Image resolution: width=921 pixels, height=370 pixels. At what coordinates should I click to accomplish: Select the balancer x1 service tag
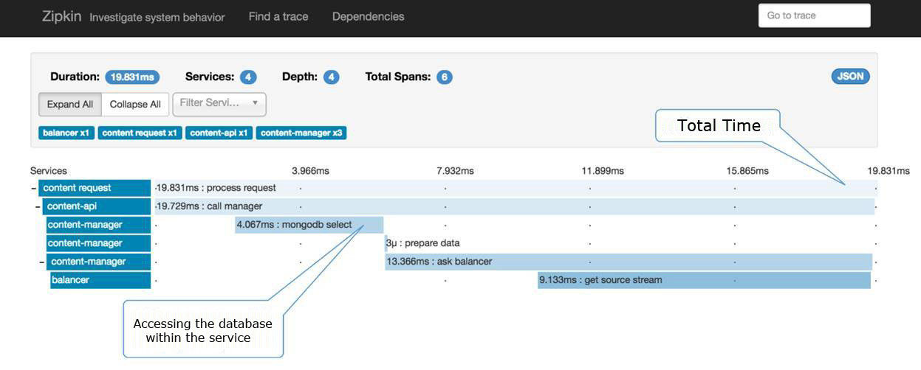click(66, 133)
